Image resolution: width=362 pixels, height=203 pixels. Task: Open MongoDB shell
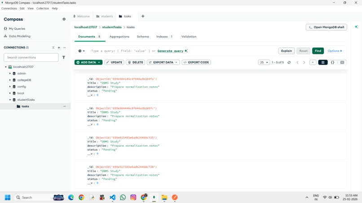pyautogui.click(x=326, y=27)
